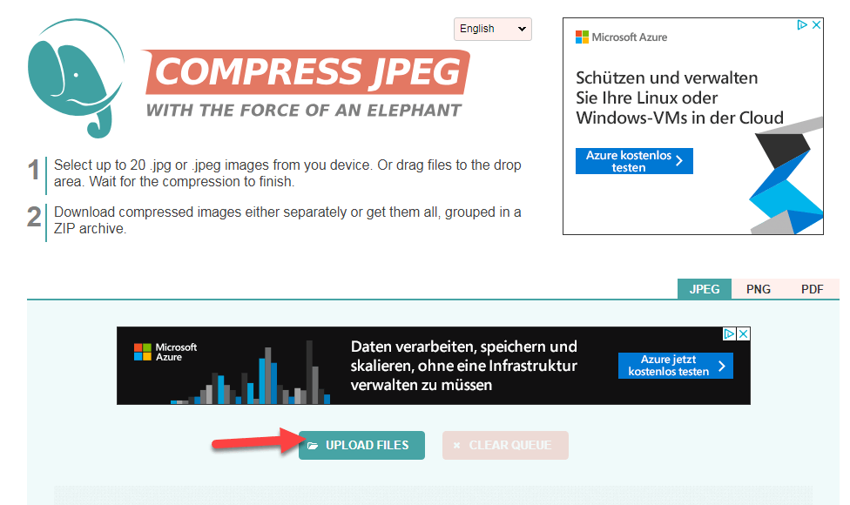Click Azure kostenlos testen in top ad
Screen dimensions: 850x505
point(634,160)
